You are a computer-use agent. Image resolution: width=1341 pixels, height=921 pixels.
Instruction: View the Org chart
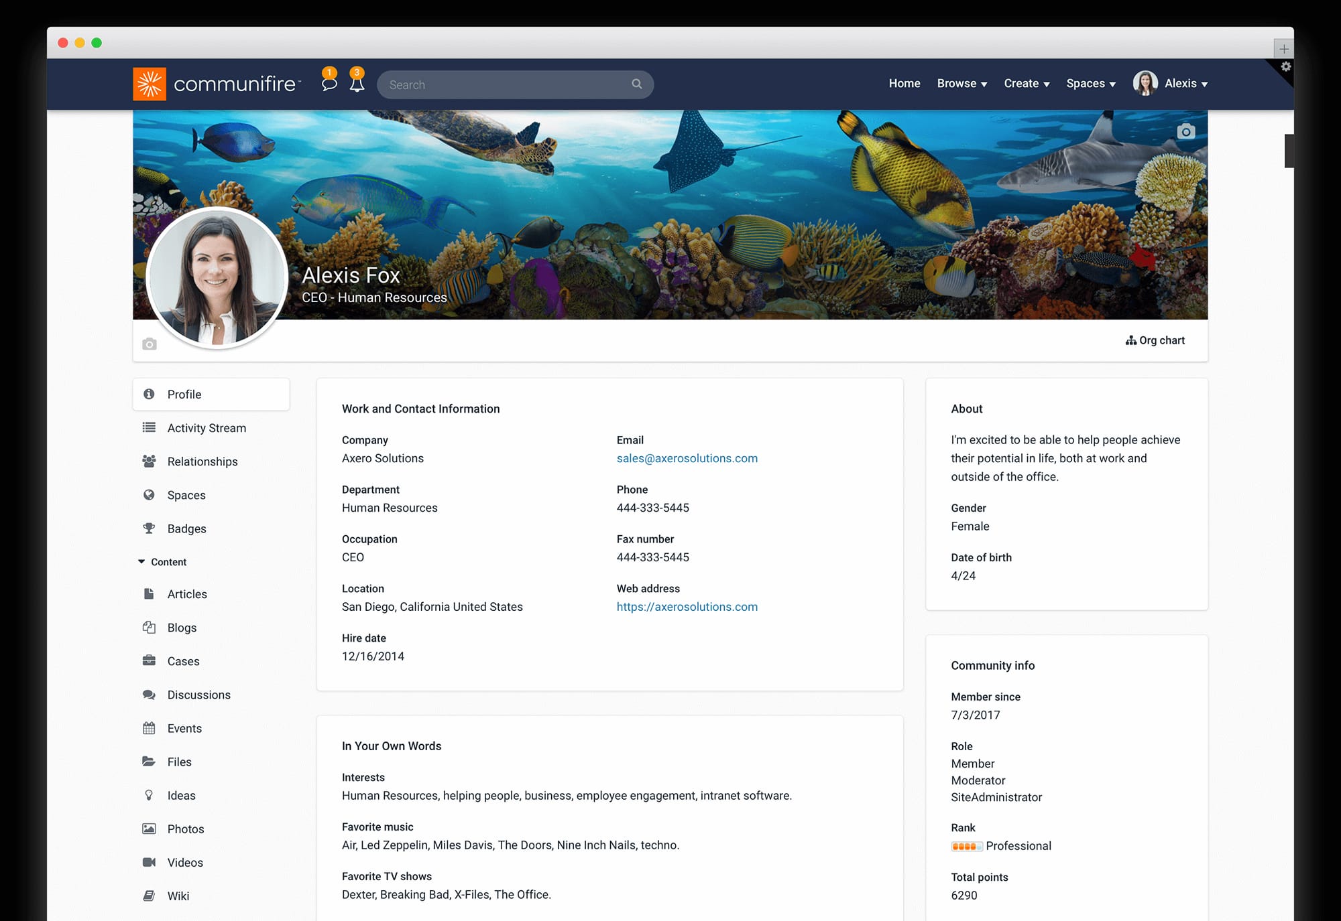click(1155, 340)
